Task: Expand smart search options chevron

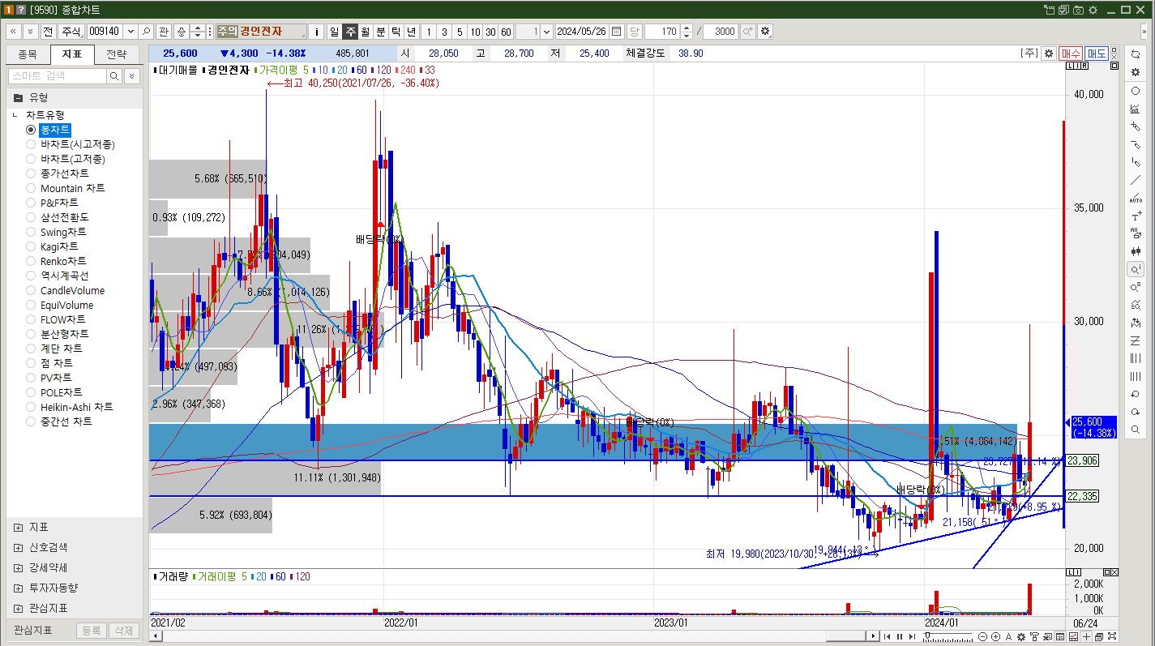Action: pos(131,75)
